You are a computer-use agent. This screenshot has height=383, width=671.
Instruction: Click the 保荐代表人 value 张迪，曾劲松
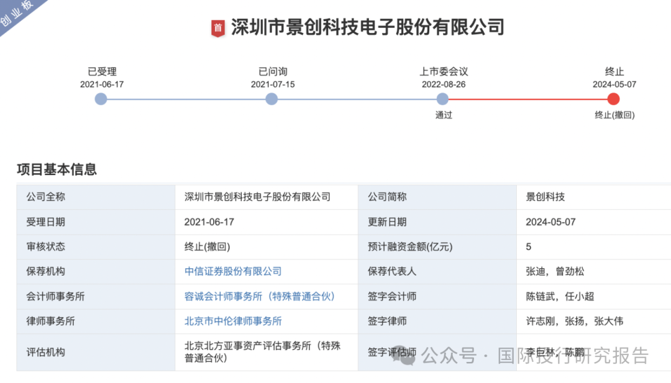pyautogui.click(x=555, y=271)
